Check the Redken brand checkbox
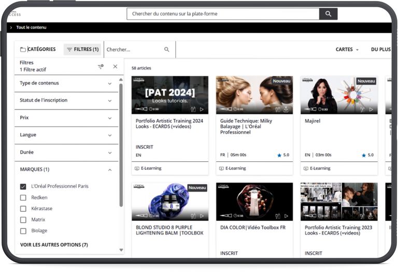The width and height of the screenshot is (398, 272). point(23,198)
